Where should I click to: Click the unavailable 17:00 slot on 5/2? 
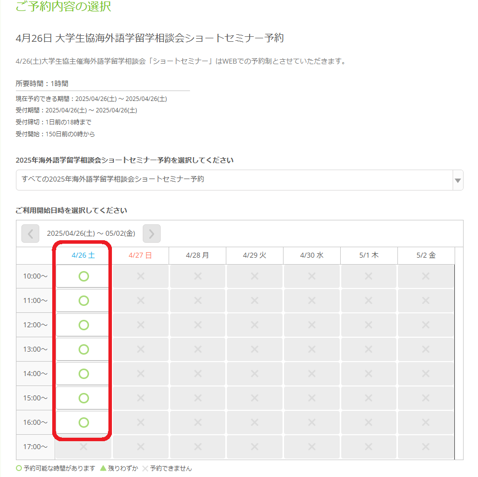click(426, 447)
